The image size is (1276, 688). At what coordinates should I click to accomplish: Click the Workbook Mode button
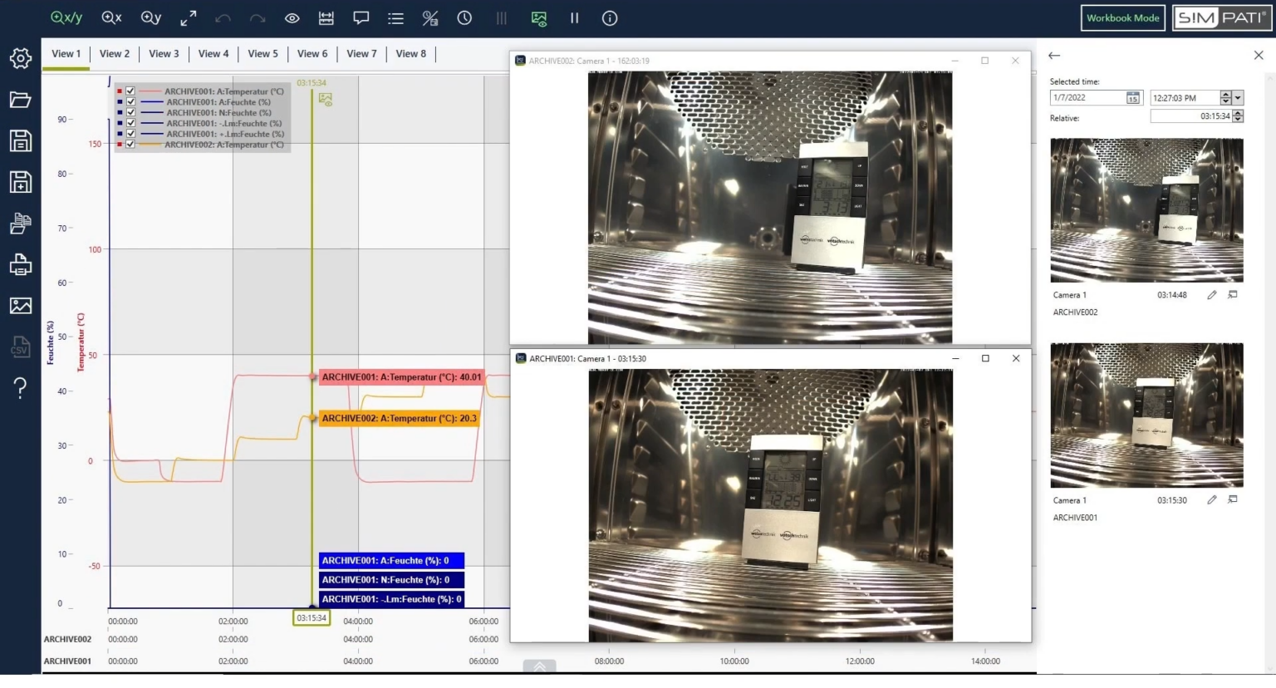click(1122, 17)
